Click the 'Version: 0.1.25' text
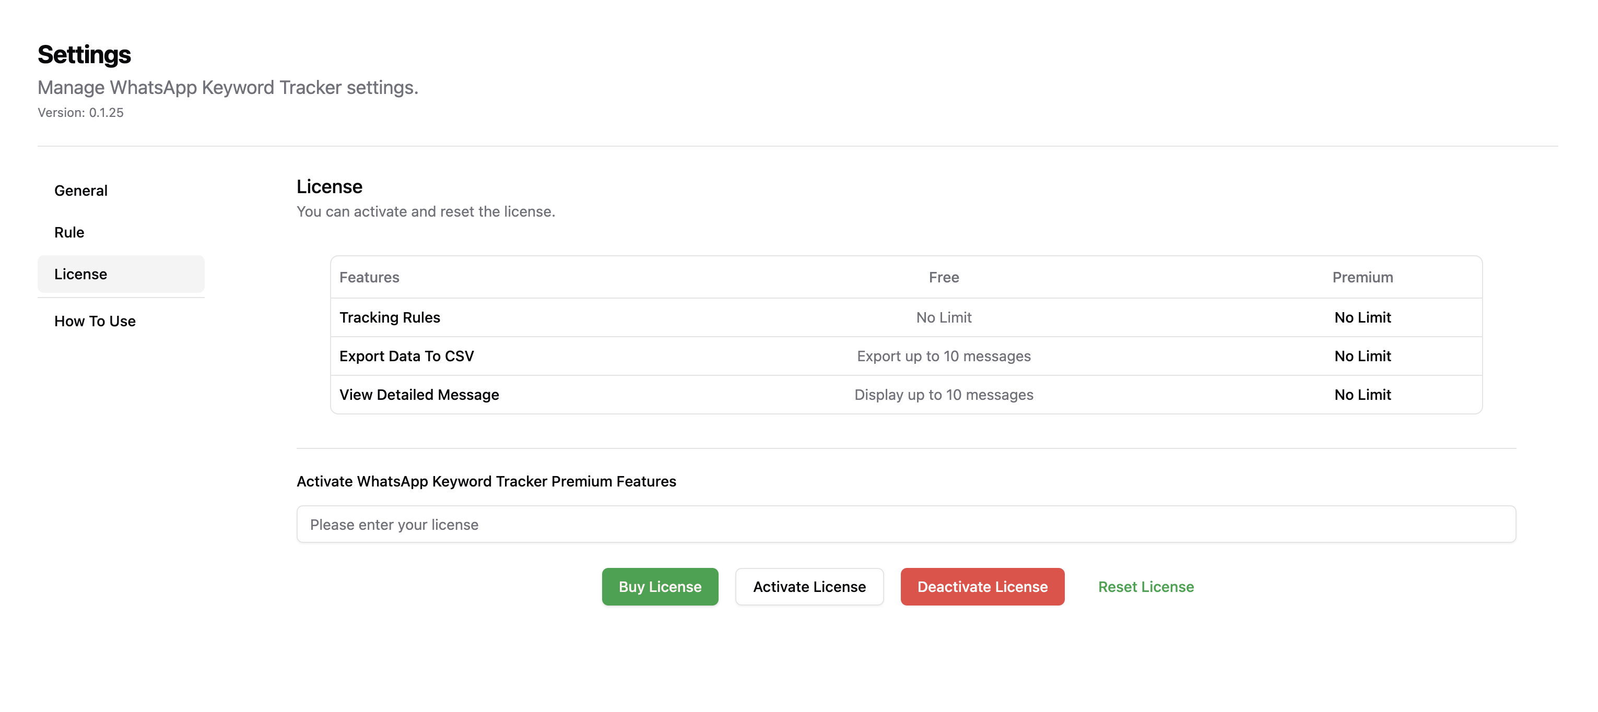Screen dimensions: 1598x712 pos(80,112)
